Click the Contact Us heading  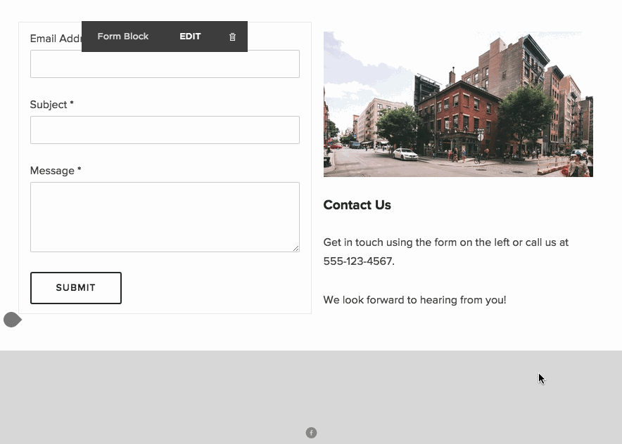pos(357,205)
